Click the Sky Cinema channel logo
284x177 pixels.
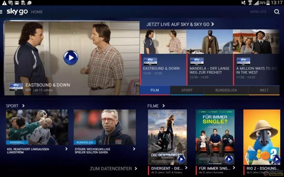(197, 60)
